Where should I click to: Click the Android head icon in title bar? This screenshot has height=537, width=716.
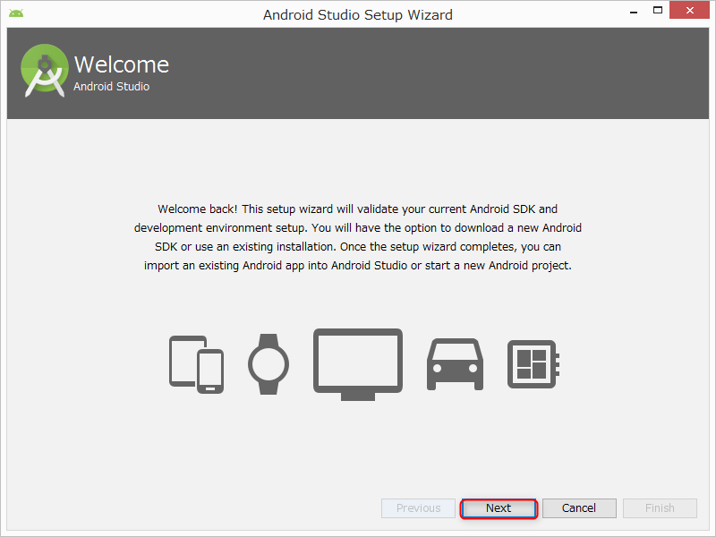tap(16, 13)
